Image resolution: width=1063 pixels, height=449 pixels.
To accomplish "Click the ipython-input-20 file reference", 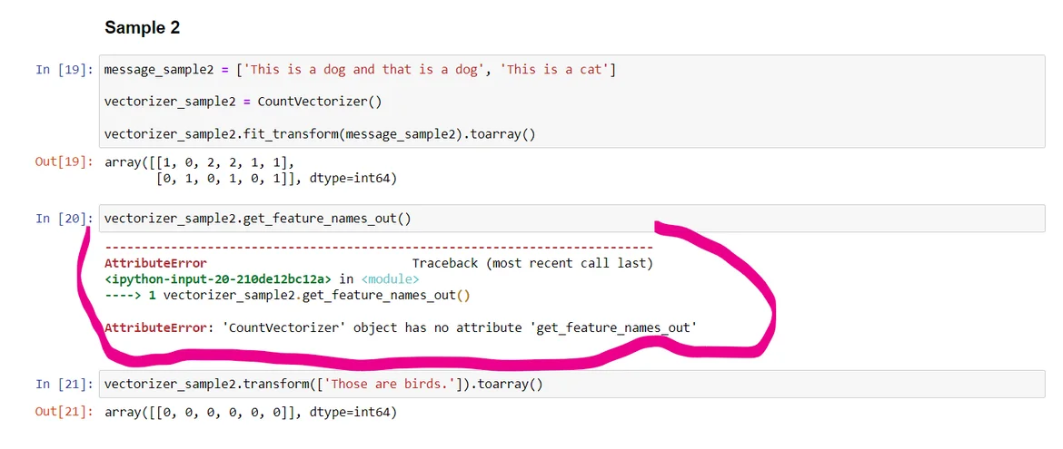I will (217, 278).
